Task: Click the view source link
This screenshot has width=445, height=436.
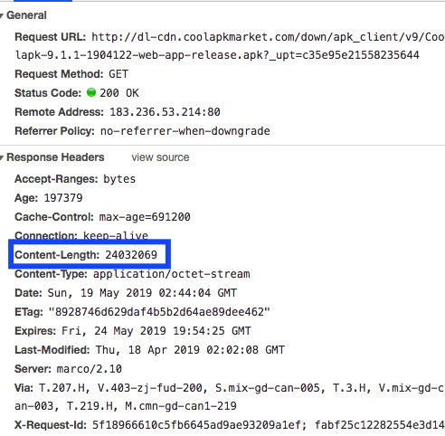Action: (x=160, y=157)
